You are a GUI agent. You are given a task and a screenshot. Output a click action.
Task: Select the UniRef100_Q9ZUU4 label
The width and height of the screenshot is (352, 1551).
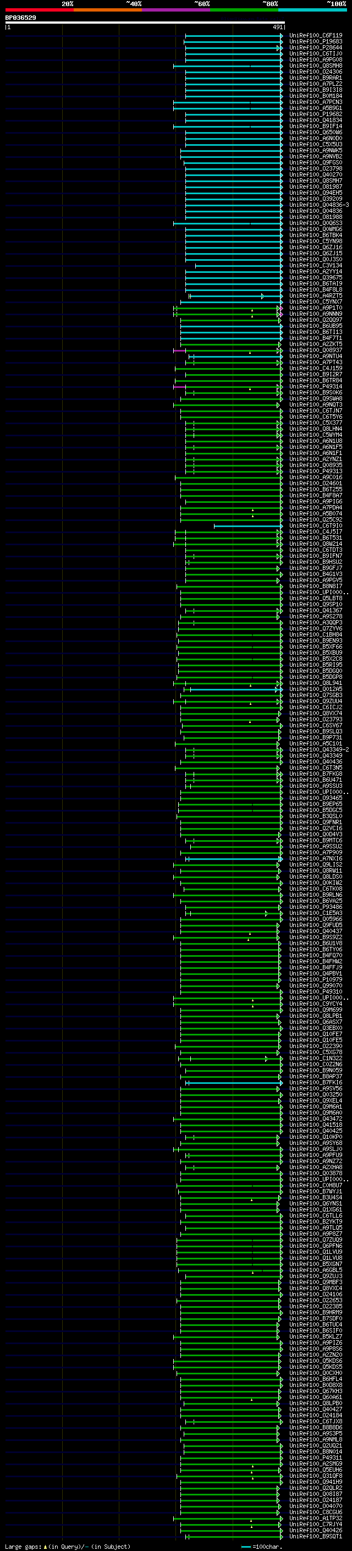click(316, 701)
